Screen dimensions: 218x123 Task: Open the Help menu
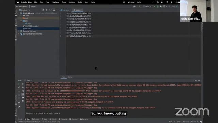[x=139, y=2]
